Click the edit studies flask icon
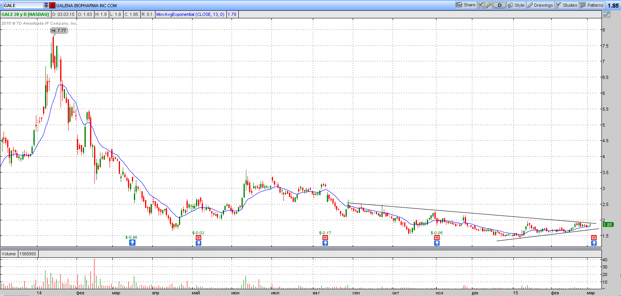 pyautogui.click(x=481, y=5)
